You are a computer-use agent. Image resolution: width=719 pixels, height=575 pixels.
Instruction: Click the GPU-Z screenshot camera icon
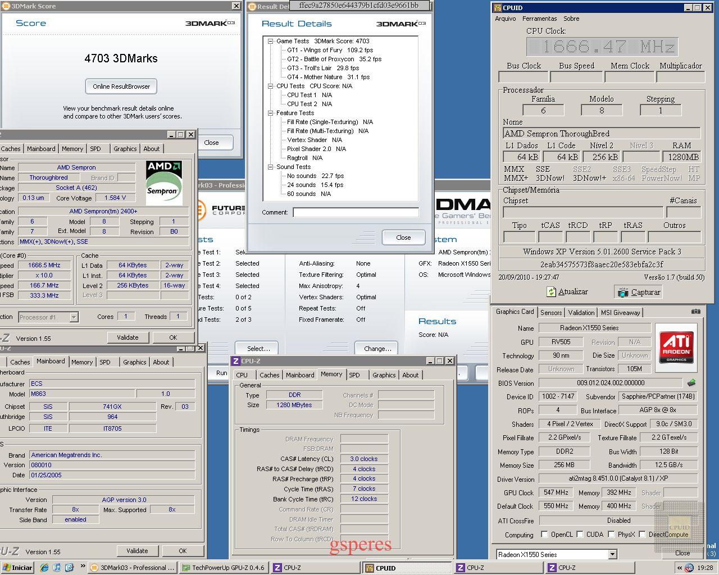coord(696,312)
